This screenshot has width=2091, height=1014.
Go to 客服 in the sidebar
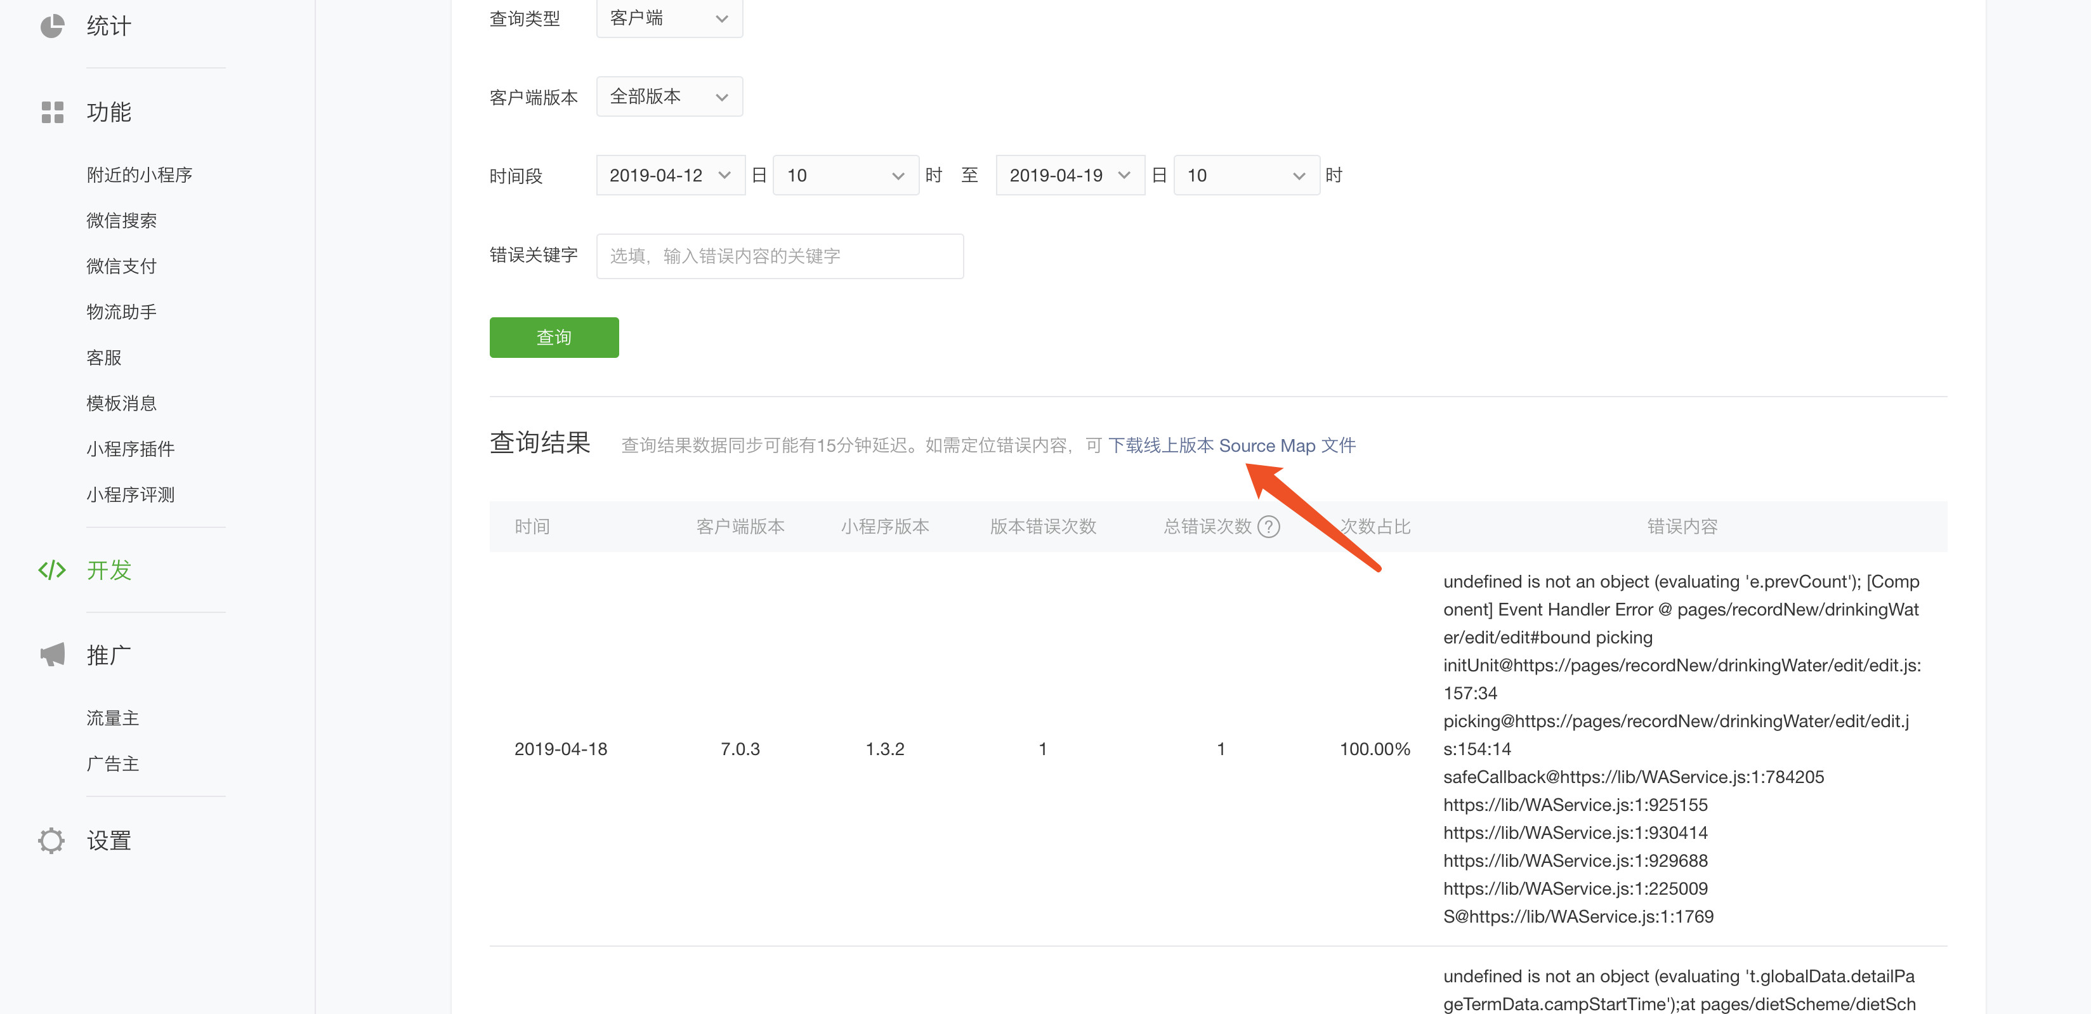pyautogui.click(x=104, y=357)
